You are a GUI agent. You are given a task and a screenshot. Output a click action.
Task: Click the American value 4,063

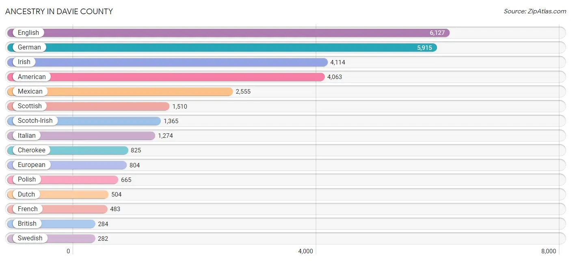335,77
